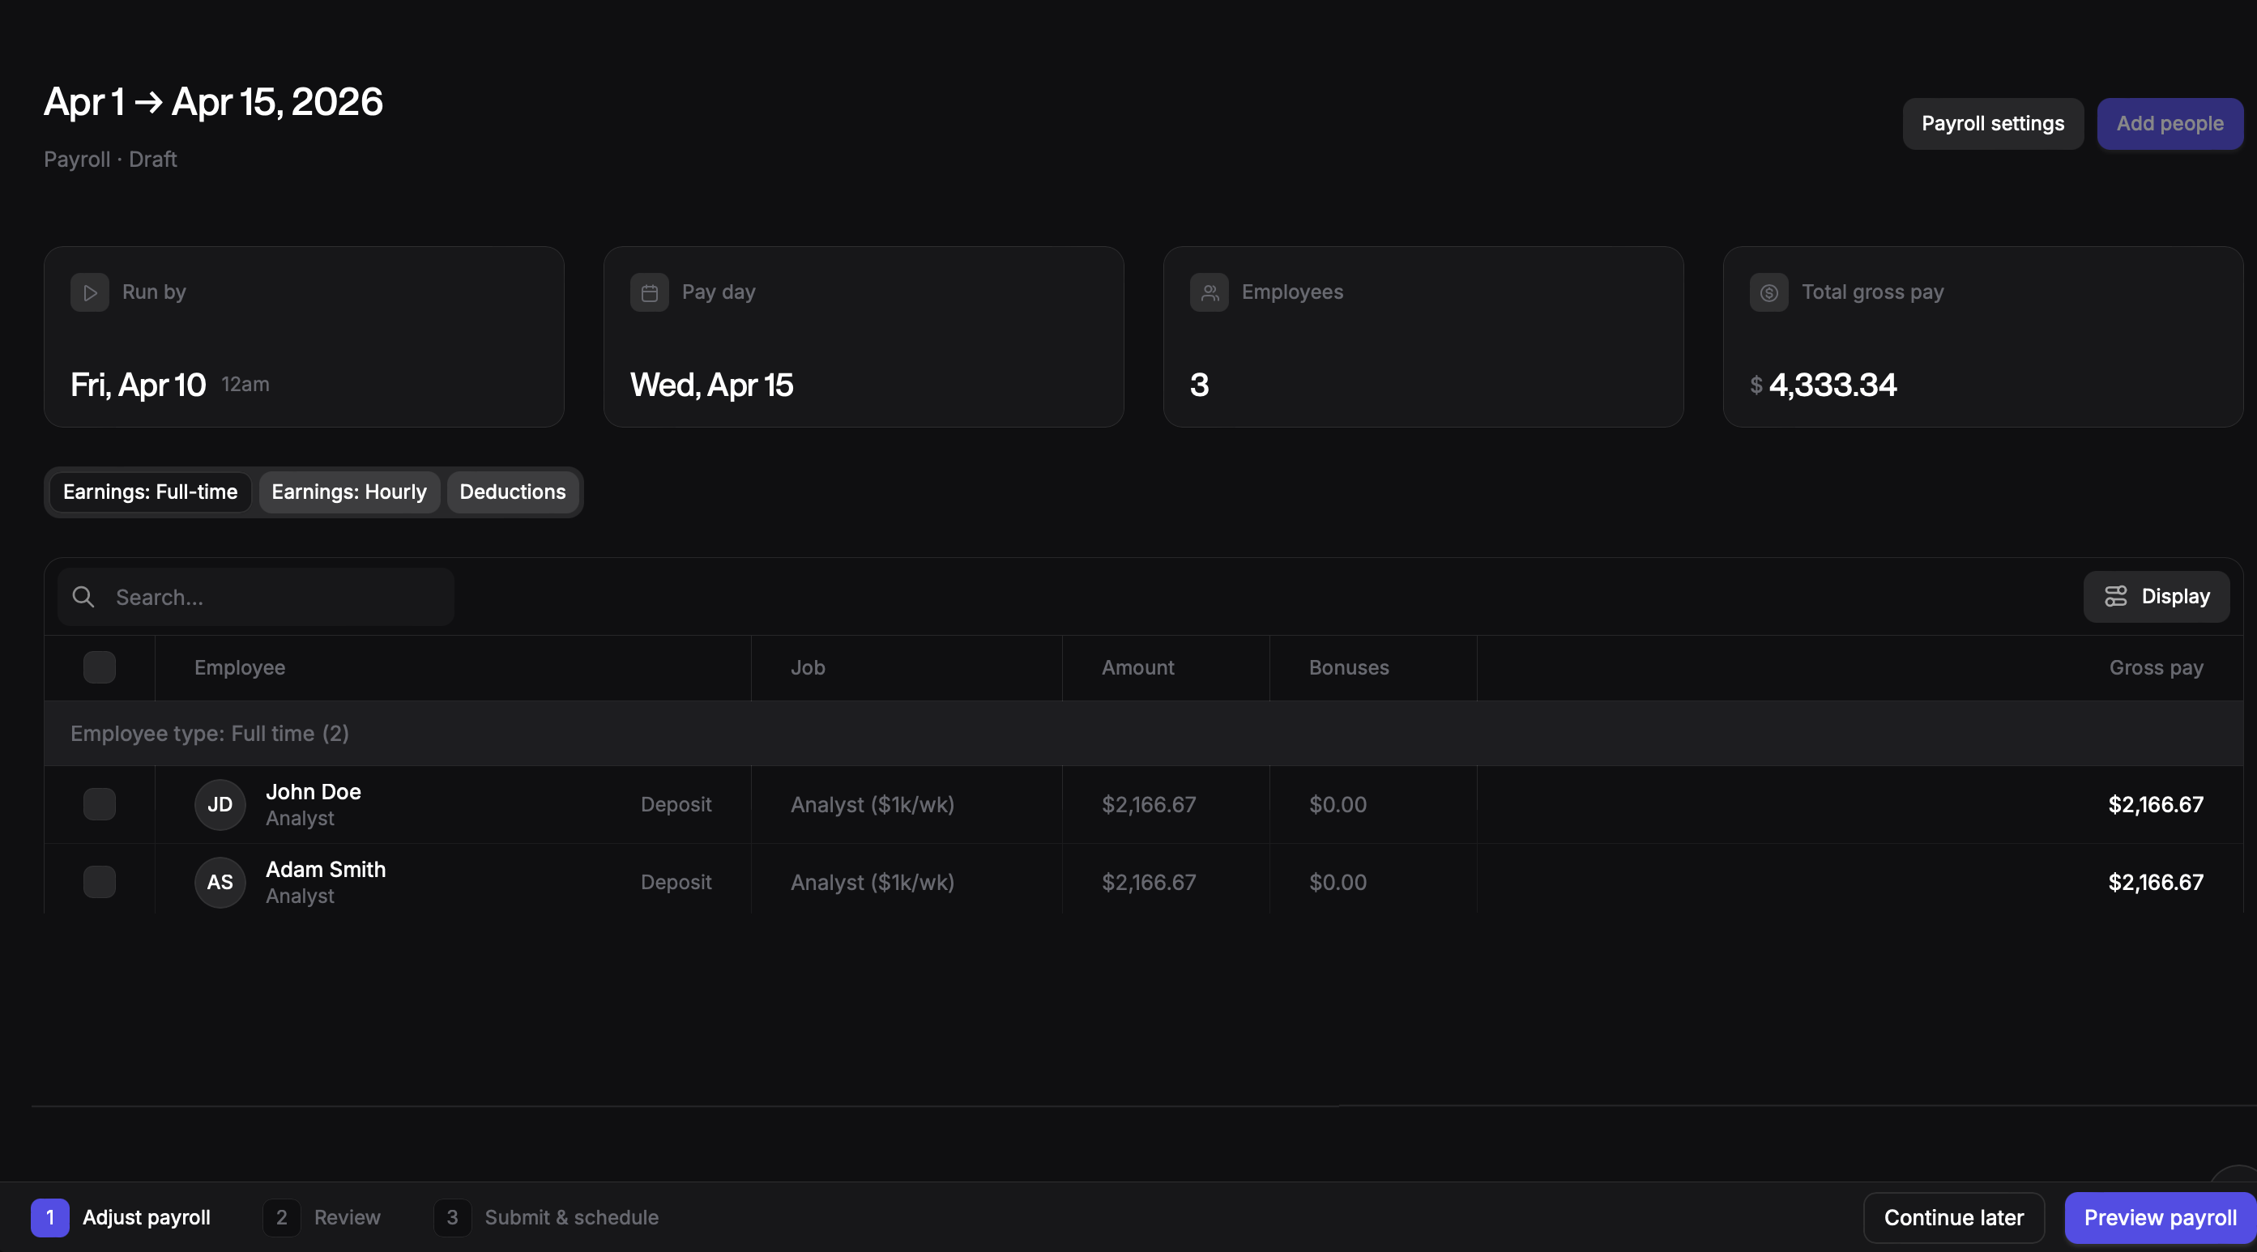This screenshot has height=1252, width=2257.
Task: Toggle the select-all employees checkbox
Action: (x=99, y=667)
